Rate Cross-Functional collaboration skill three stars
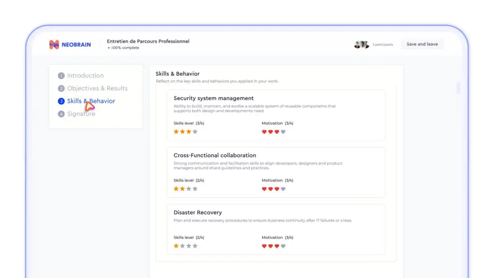Image resolution: width=494 pixels, height=278 pixels. [x=189, y=189]
